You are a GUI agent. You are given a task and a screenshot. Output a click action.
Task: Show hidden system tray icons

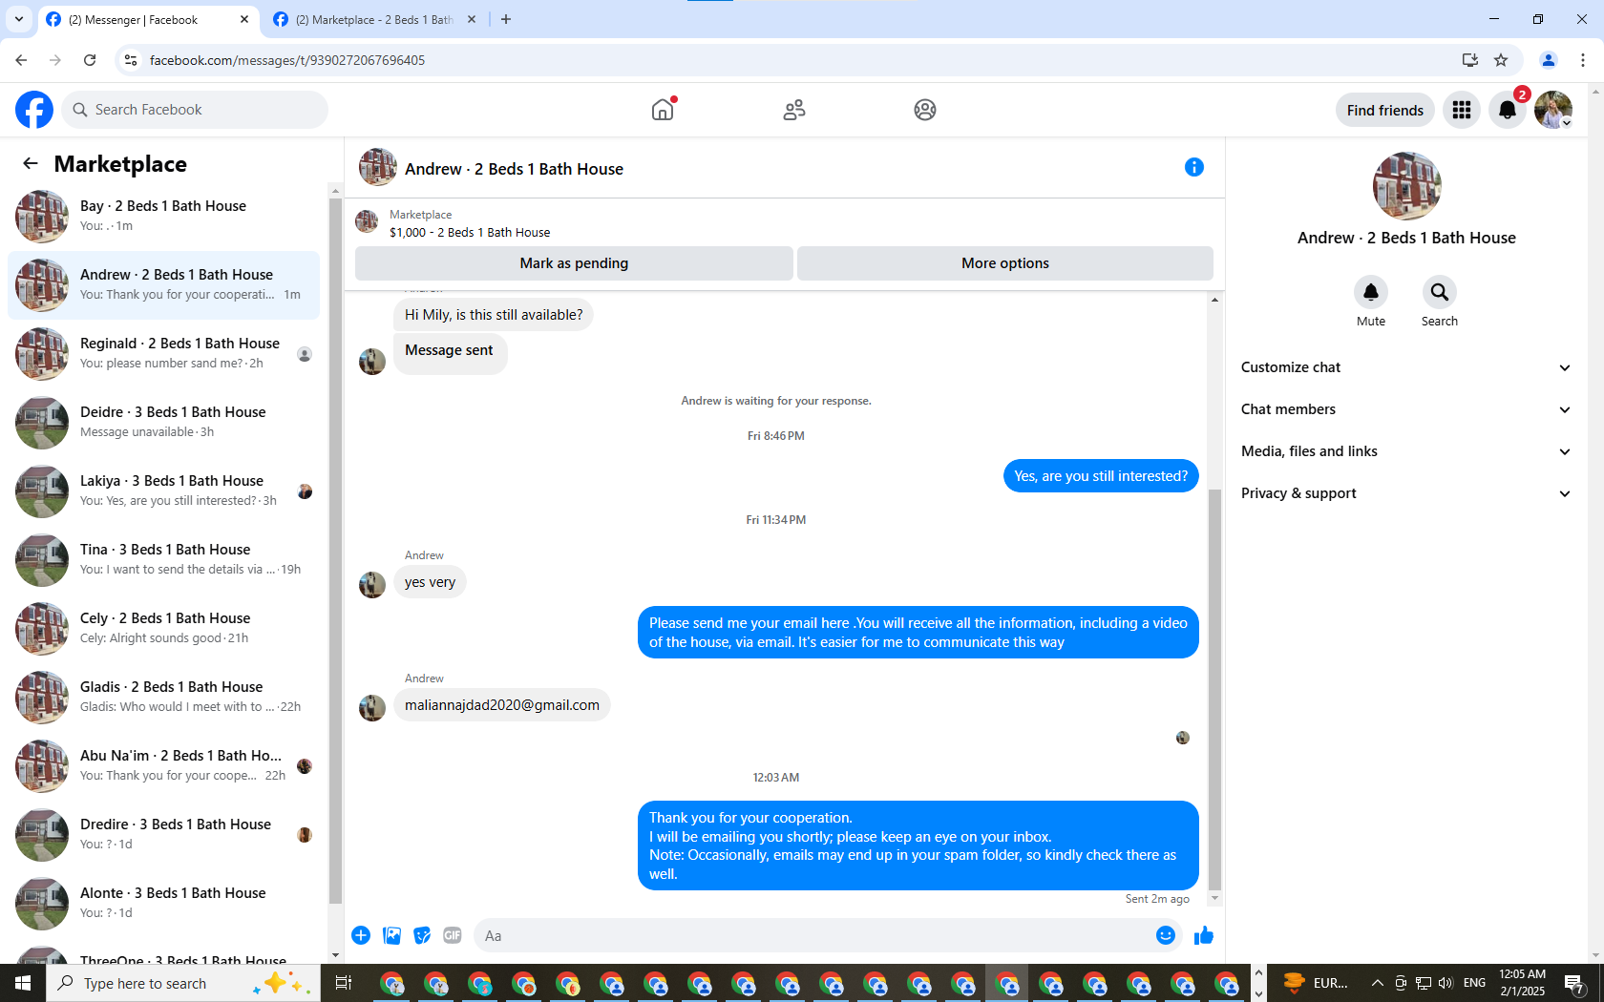pos(1377,983)
